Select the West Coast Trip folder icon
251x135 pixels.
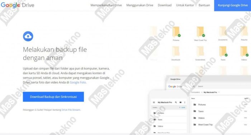click(x=200, y=32)
